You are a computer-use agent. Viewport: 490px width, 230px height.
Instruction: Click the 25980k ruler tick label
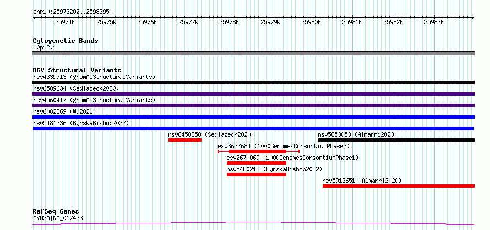(311, 22)
